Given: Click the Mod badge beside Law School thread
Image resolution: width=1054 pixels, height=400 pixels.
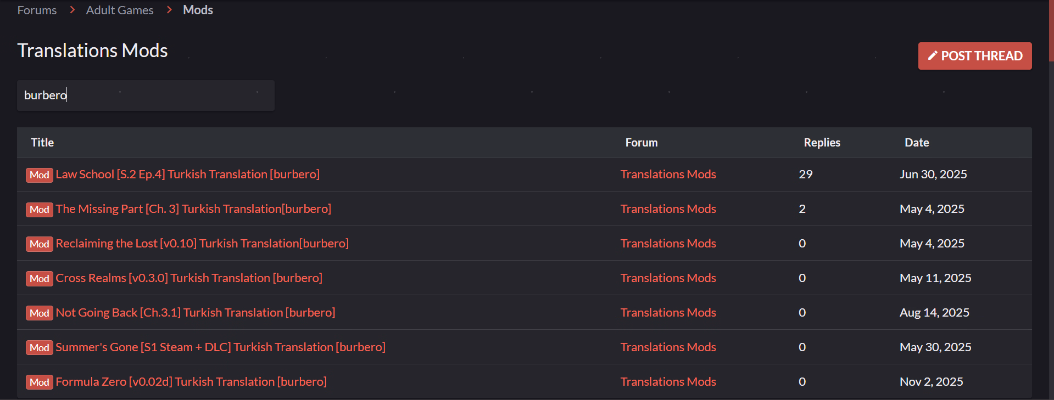Looking at the screenshot, I should pyautogui.click(x=40, y=175).
